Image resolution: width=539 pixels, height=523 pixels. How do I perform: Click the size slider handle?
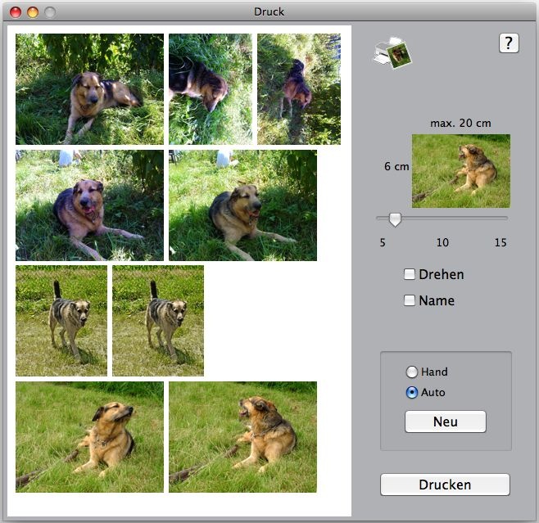395,219
